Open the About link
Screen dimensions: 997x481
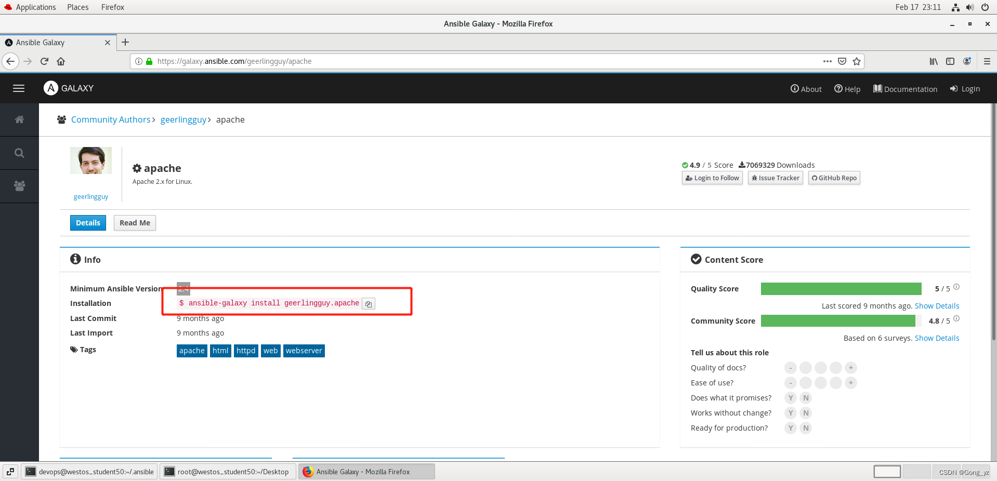tap(806, 89)
